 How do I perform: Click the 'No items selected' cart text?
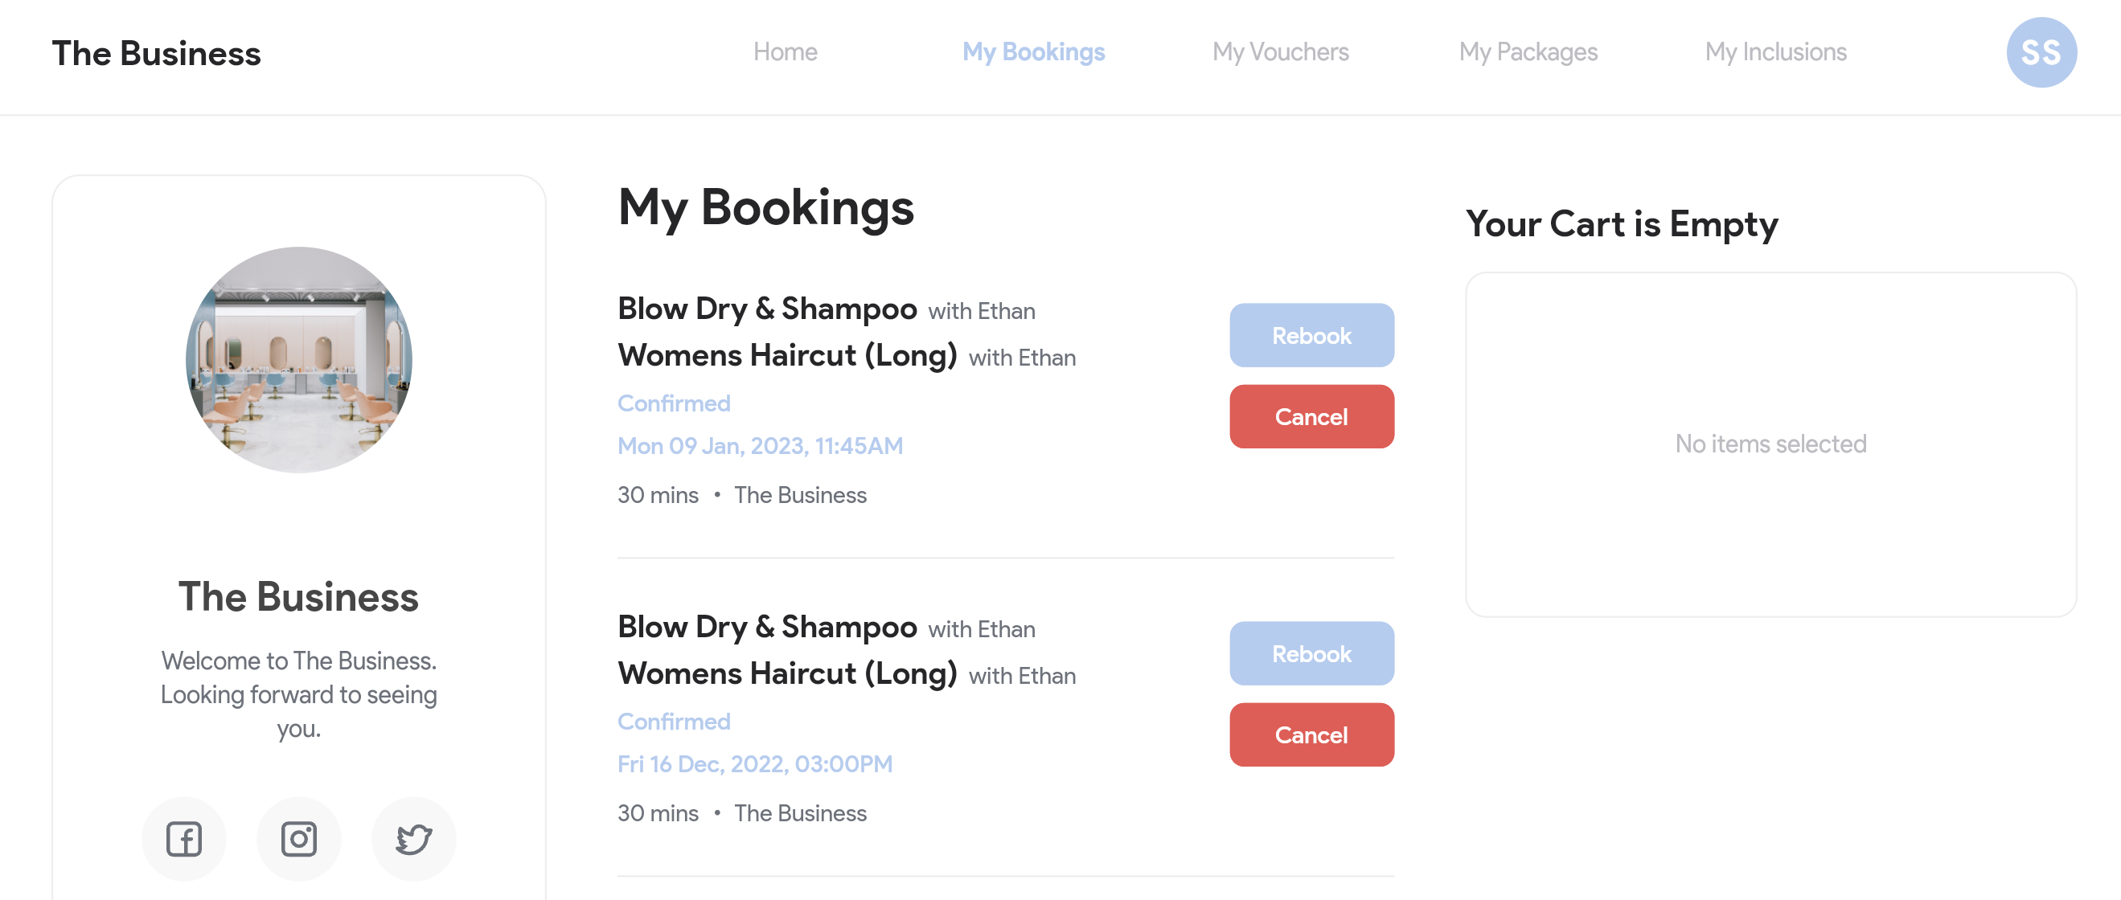(x=1771, y=444)
